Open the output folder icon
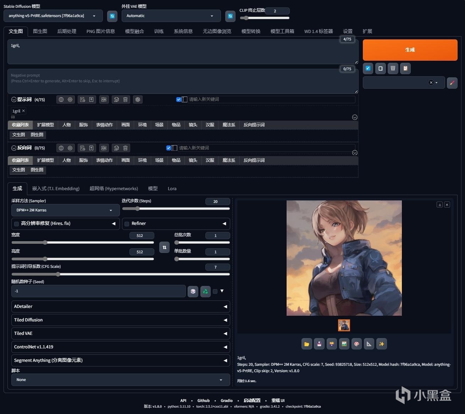Image resolution: width=465 pixels, height=414 pixels. pos(307,344)
